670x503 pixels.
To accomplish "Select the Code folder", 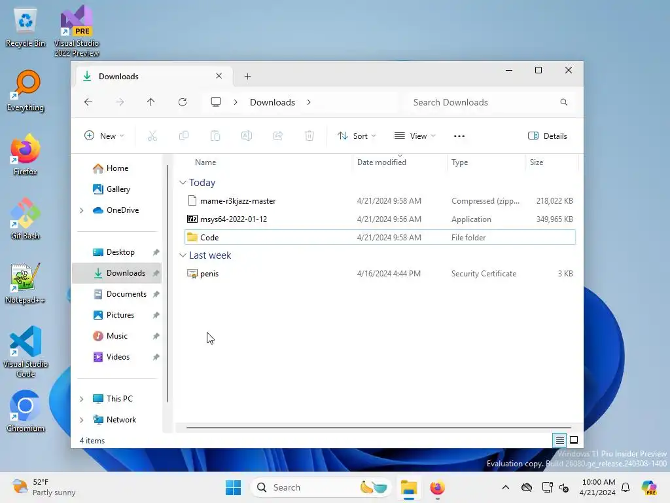I will point(380,237).
